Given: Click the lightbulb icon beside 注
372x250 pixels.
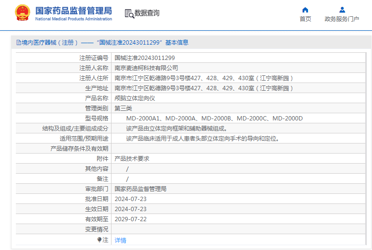Looking at the screenshot, I should coord(99,240).
